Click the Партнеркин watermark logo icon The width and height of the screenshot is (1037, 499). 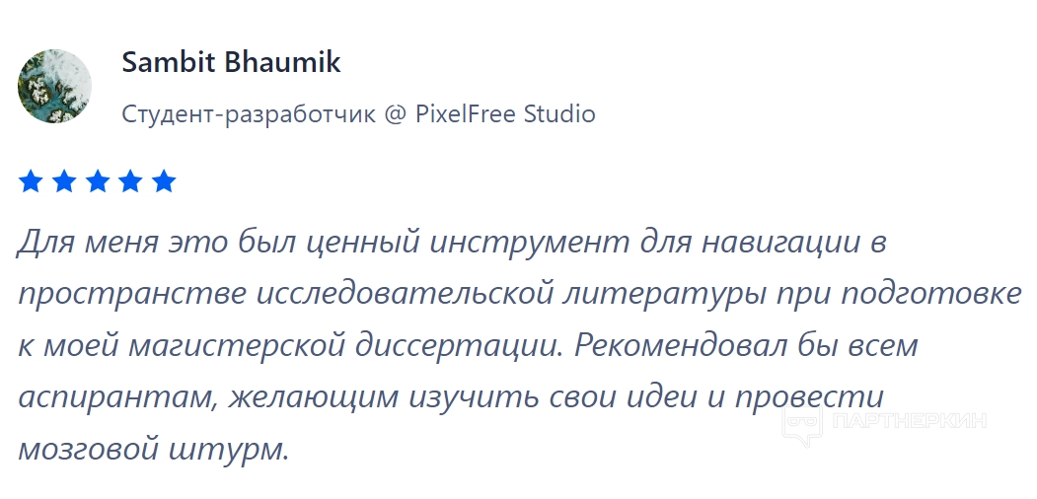[x=802, y=423]
